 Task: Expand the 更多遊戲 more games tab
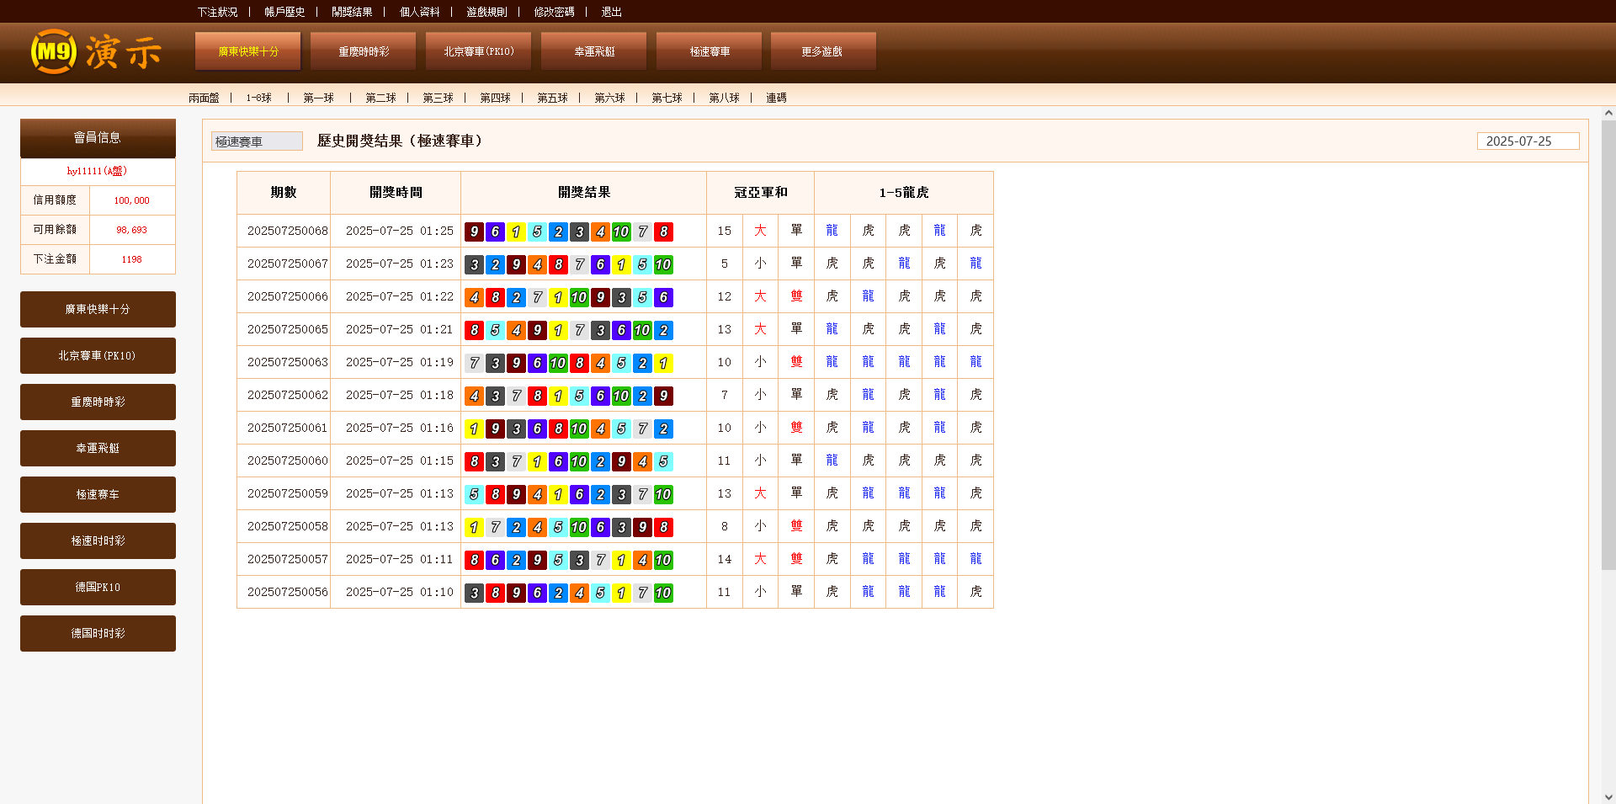click(x=822, y=51)
